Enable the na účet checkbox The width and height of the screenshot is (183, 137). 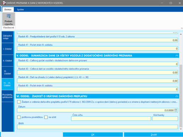point(46,117)
